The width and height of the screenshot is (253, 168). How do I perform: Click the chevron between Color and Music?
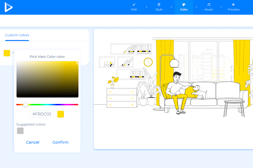196,7
